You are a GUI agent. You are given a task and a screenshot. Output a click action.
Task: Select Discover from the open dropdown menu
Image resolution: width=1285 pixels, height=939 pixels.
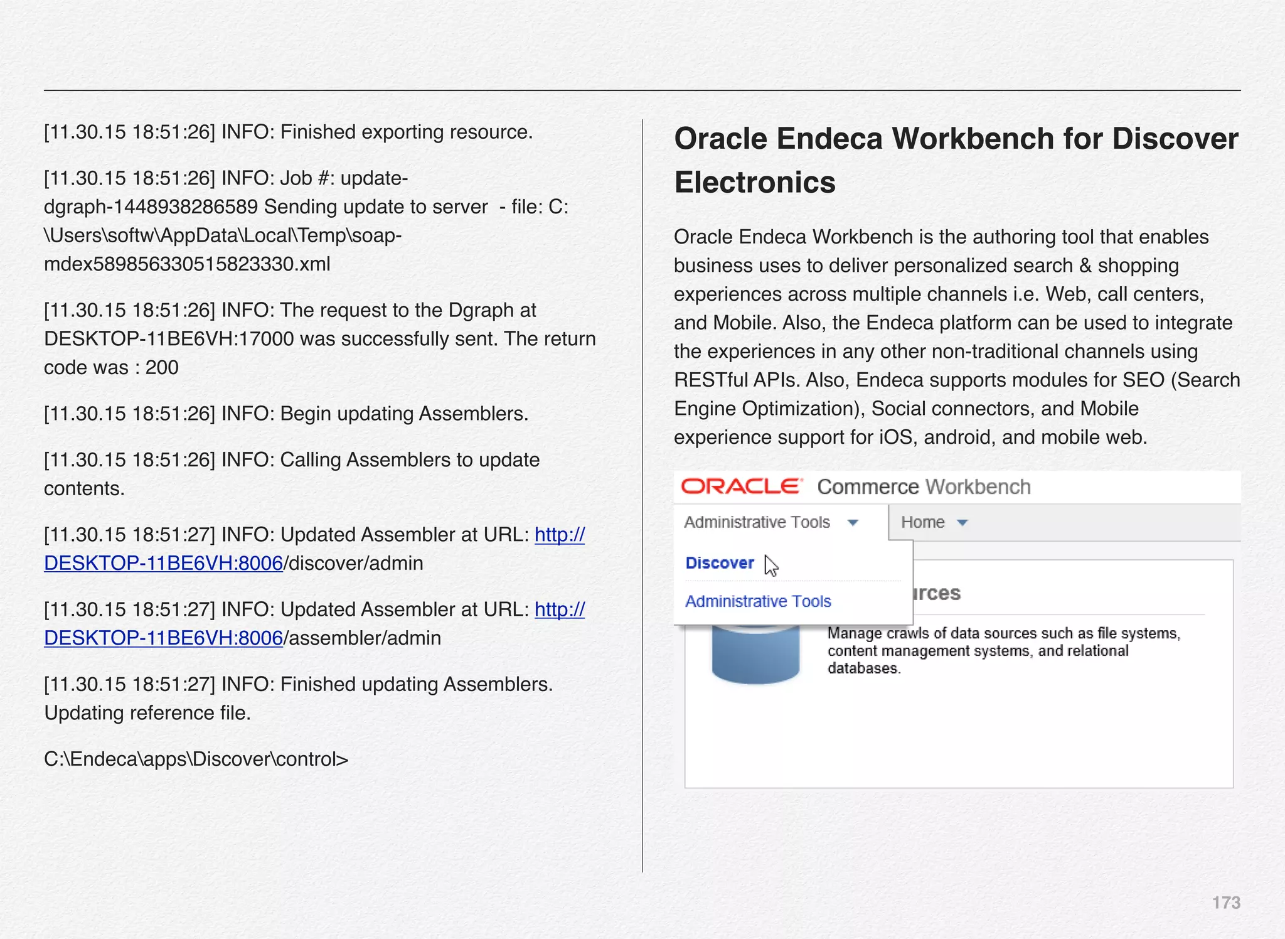(x=720, y=563)
